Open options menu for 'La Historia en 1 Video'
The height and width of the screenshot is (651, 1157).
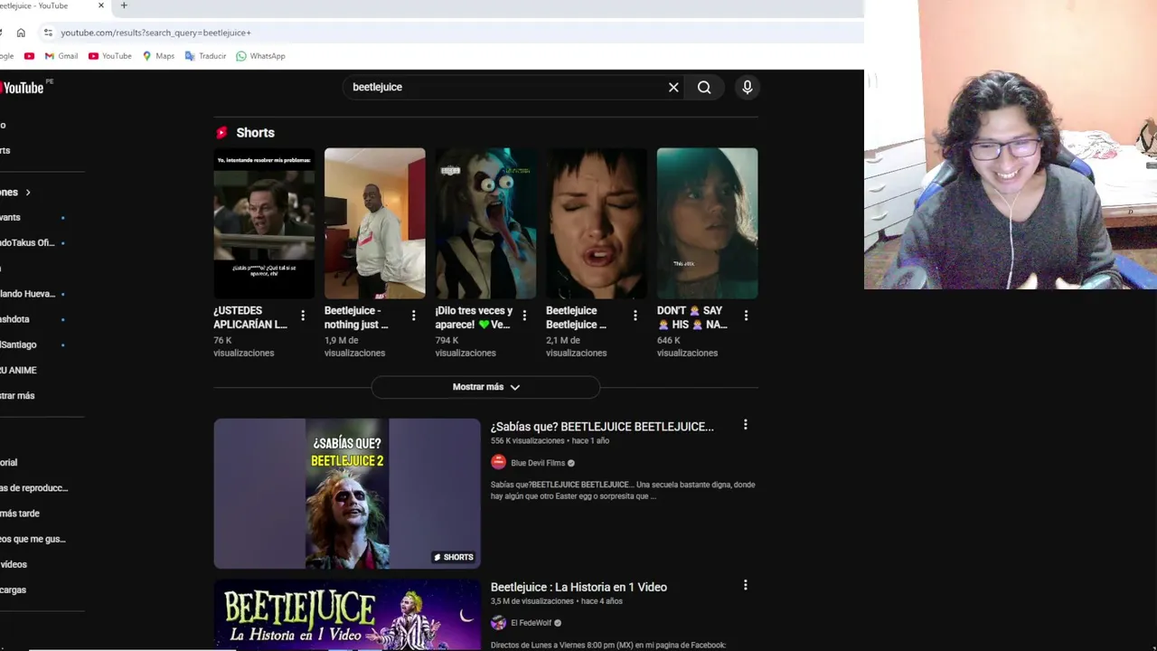coord(745,585)
